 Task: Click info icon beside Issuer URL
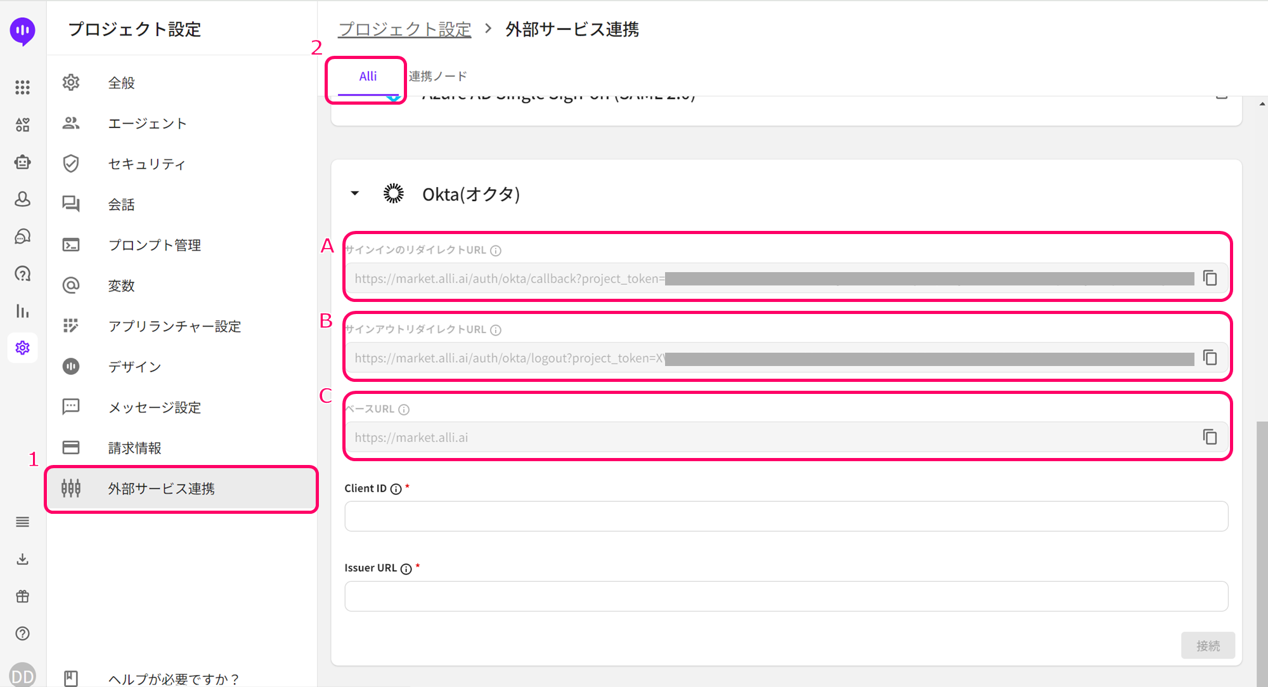406,569
